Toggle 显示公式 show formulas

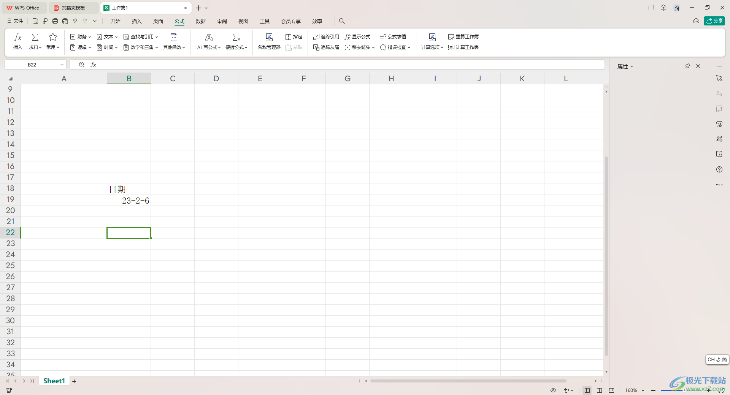(x=357, y=37)
